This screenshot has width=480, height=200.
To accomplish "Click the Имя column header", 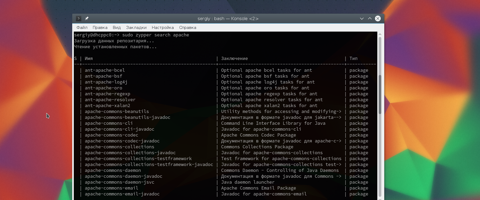I will click(89, 59).
